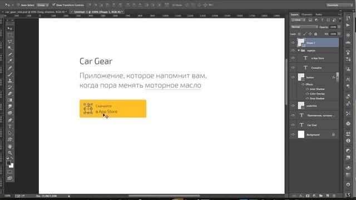Open the Kind filter dropdown
Image resolution: width=356 pixels, height=200 pixels.
pos(298,20)
